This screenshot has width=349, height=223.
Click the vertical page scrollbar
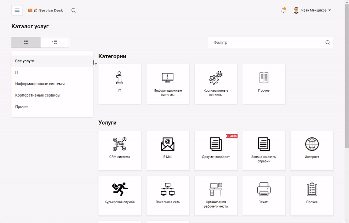[x=347, y=76]
